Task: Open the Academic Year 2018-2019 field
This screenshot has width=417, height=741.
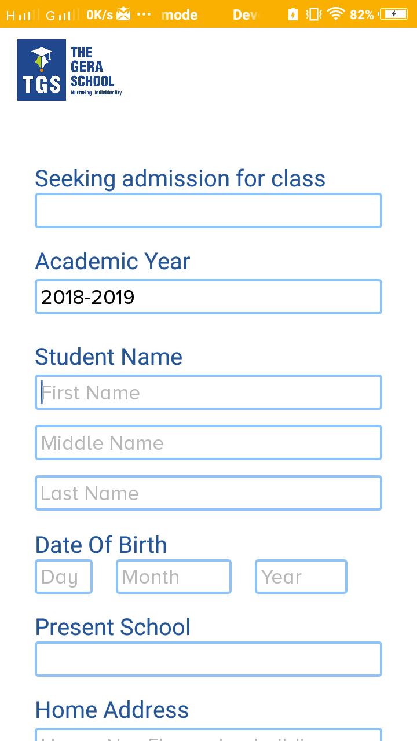Action: click(x=209, y=297)
